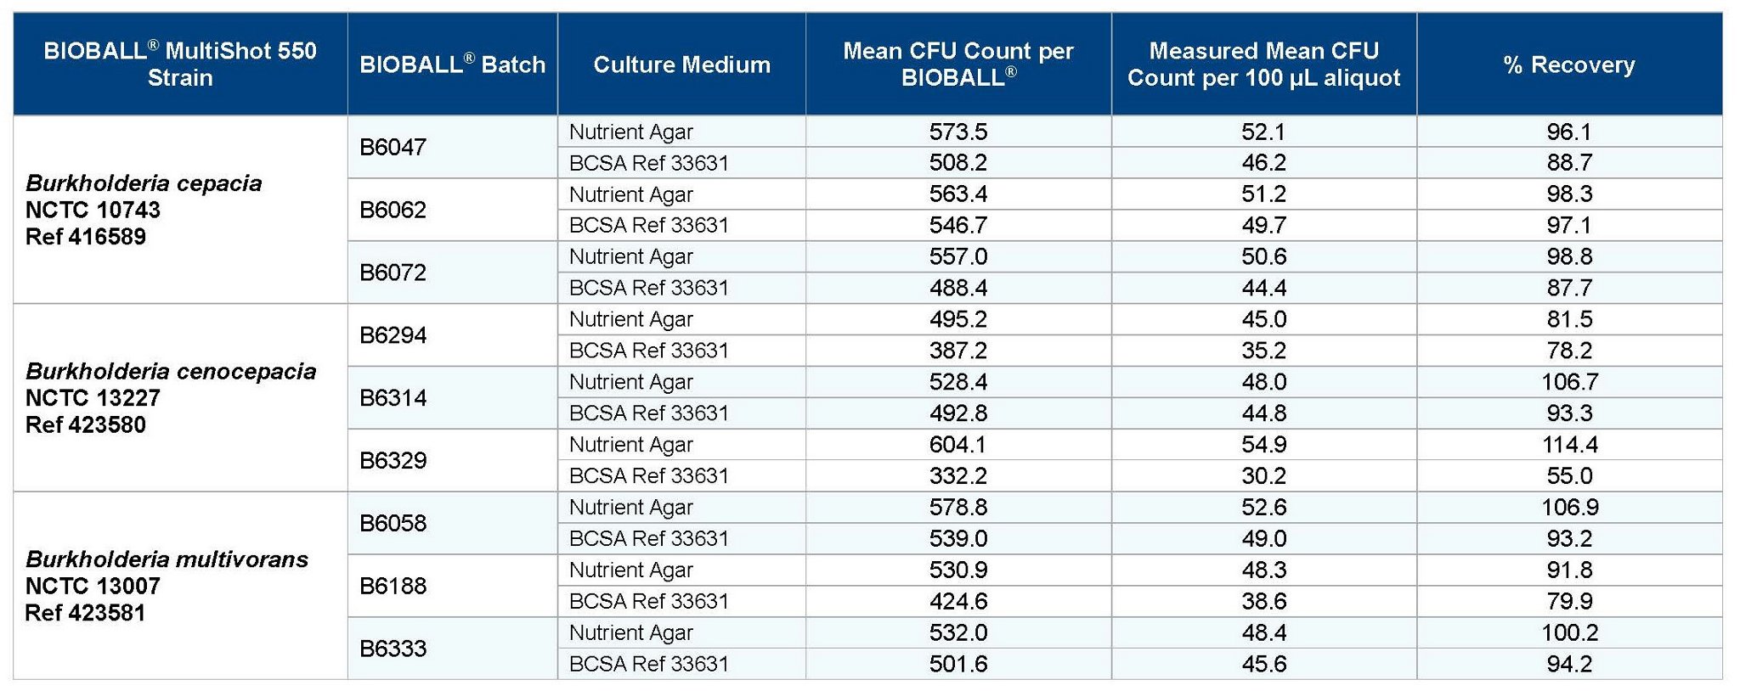The width and height of the screenshot is (1740, 691).
Task: Click the % Recovery column header
Action: pyautogui.click(x=1568, y=65)
